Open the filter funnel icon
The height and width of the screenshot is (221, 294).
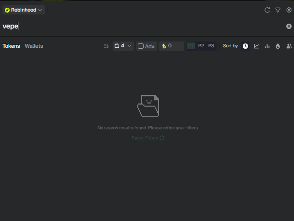pos(278,10)
